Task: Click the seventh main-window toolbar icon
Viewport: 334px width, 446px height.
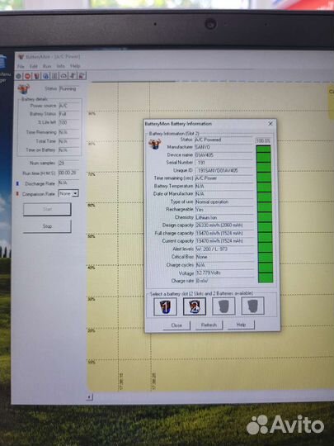Action: [73, 76]
